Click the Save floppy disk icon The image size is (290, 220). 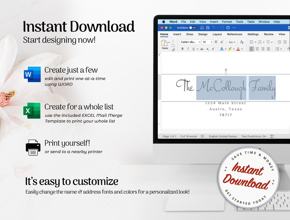pyautogui.click(x=208, y=28)
